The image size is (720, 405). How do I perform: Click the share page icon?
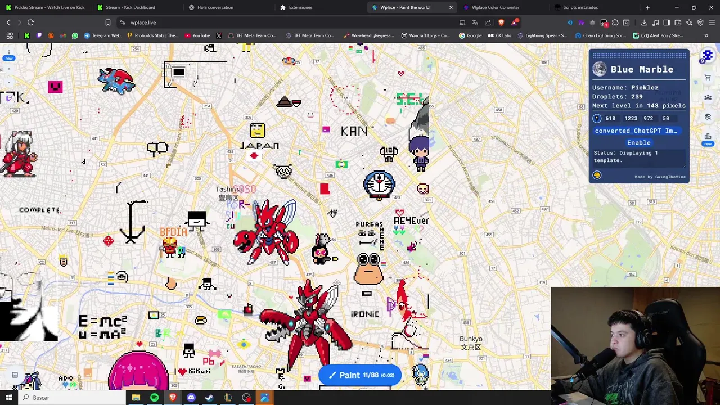pos(488,22)
